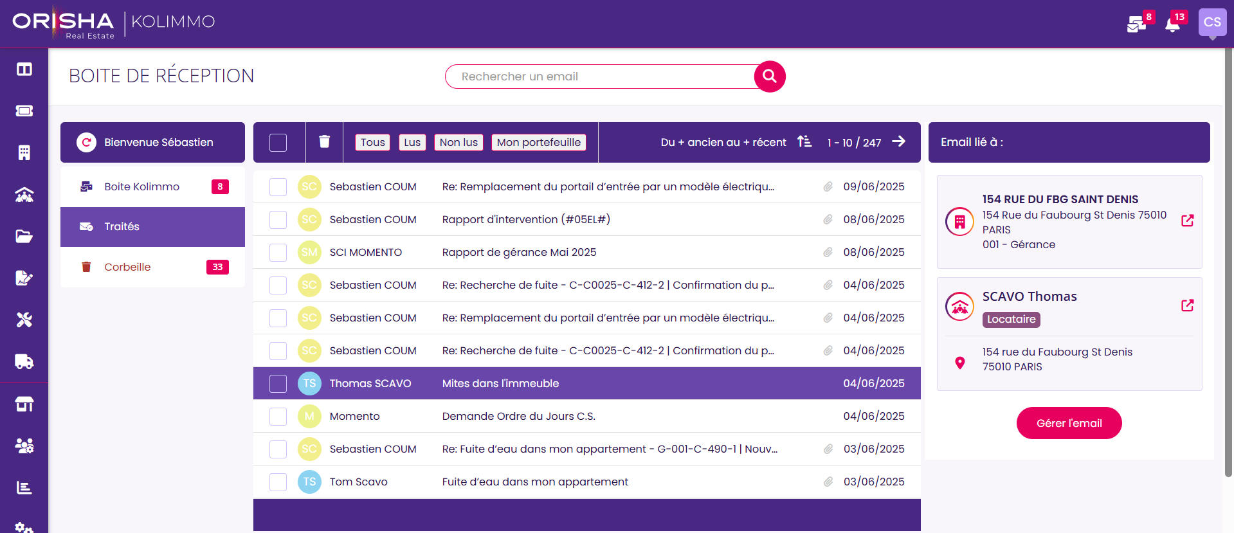Filter emails by Non lus
Viewport: 1234px width, 533px height.
pos(458,142)
